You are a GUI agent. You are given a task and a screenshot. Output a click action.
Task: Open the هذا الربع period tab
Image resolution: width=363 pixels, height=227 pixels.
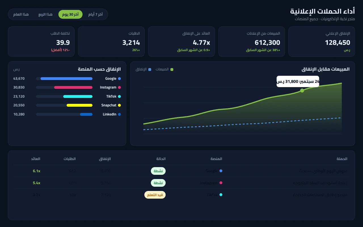point(46,14)
